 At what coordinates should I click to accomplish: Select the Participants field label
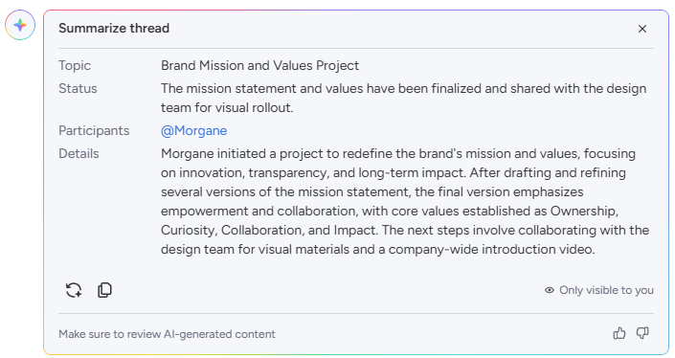94,130
